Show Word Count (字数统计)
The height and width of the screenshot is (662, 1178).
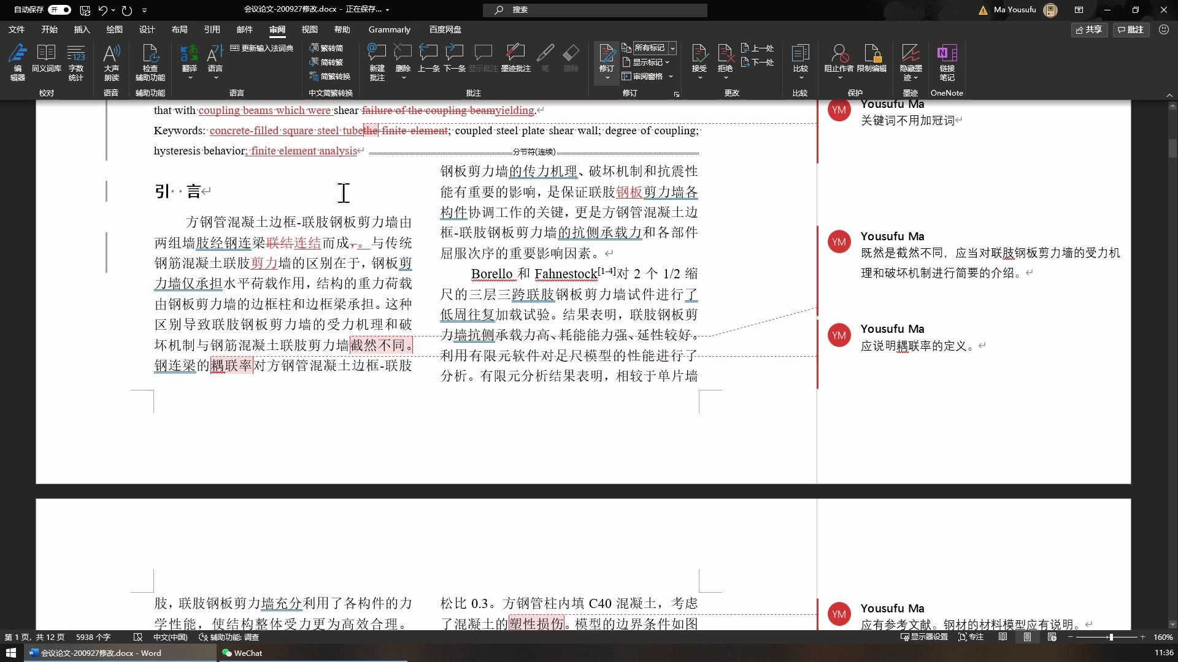(x=76, y=62)
